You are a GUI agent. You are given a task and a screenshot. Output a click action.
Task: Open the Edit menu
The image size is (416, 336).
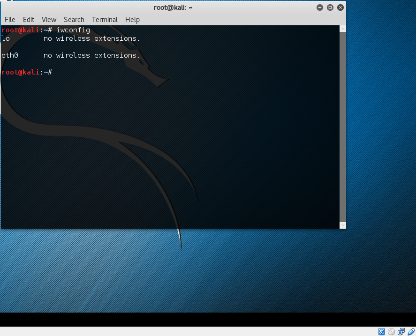pos(29,20)
